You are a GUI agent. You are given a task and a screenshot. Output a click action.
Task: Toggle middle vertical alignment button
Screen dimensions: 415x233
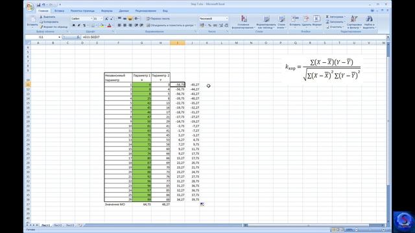(124, 19)
